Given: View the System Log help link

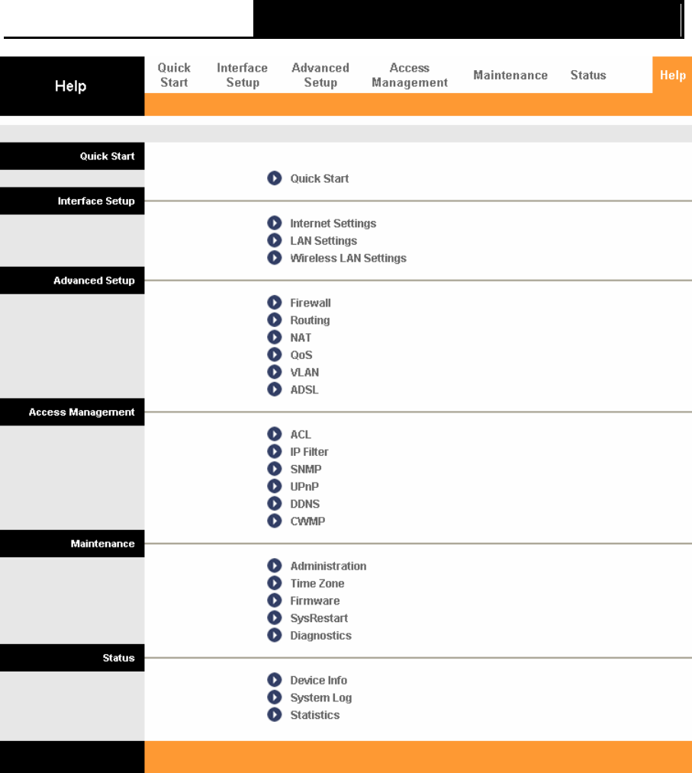Looking at the screenshot, I should [x=321, y=698].
